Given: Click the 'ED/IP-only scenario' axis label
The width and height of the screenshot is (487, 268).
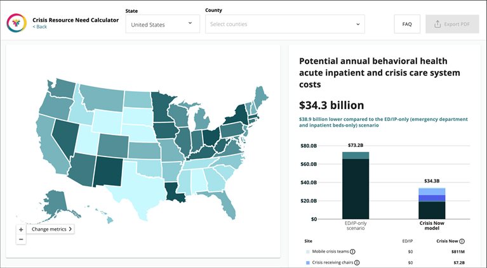Looking at the screenshot, I should [x=356, y=226].
